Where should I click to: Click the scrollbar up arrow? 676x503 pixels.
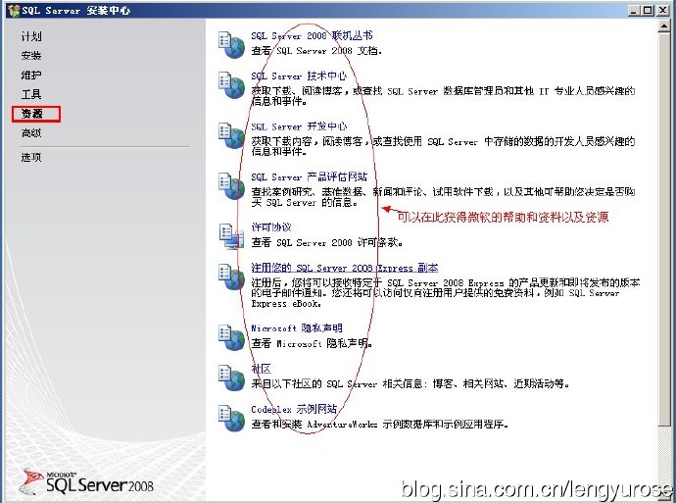click(664, 26)
